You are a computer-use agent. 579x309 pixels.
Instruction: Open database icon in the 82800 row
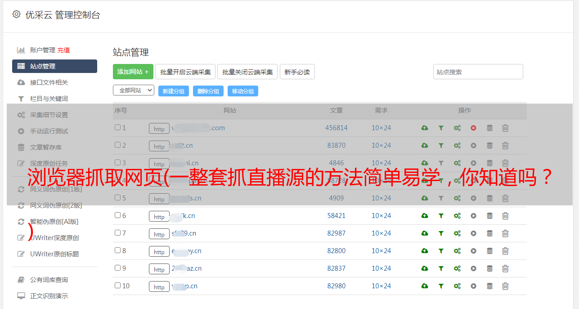489,251
